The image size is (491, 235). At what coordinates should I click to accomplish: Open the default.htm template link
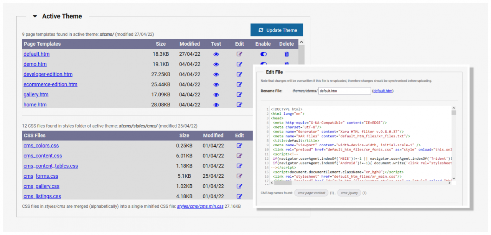[x=36, y=54]
